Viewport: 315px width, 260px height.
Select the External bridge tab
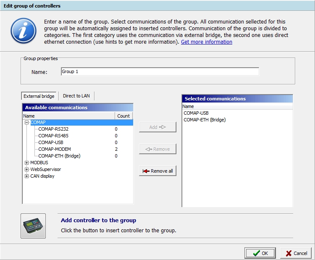[x=39, y=96]
